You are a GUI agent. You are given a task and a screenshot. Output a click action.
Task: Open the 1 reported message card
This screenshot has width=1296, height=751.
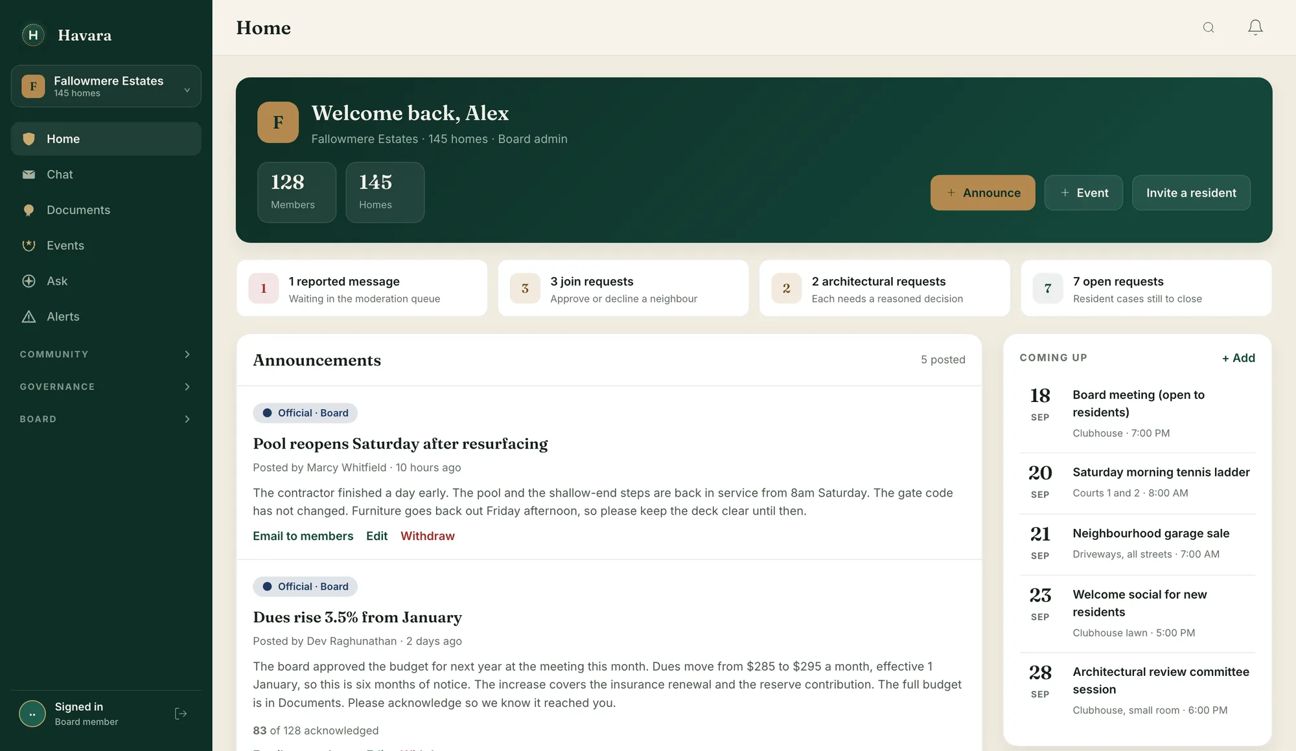click(x=362, y=288)
